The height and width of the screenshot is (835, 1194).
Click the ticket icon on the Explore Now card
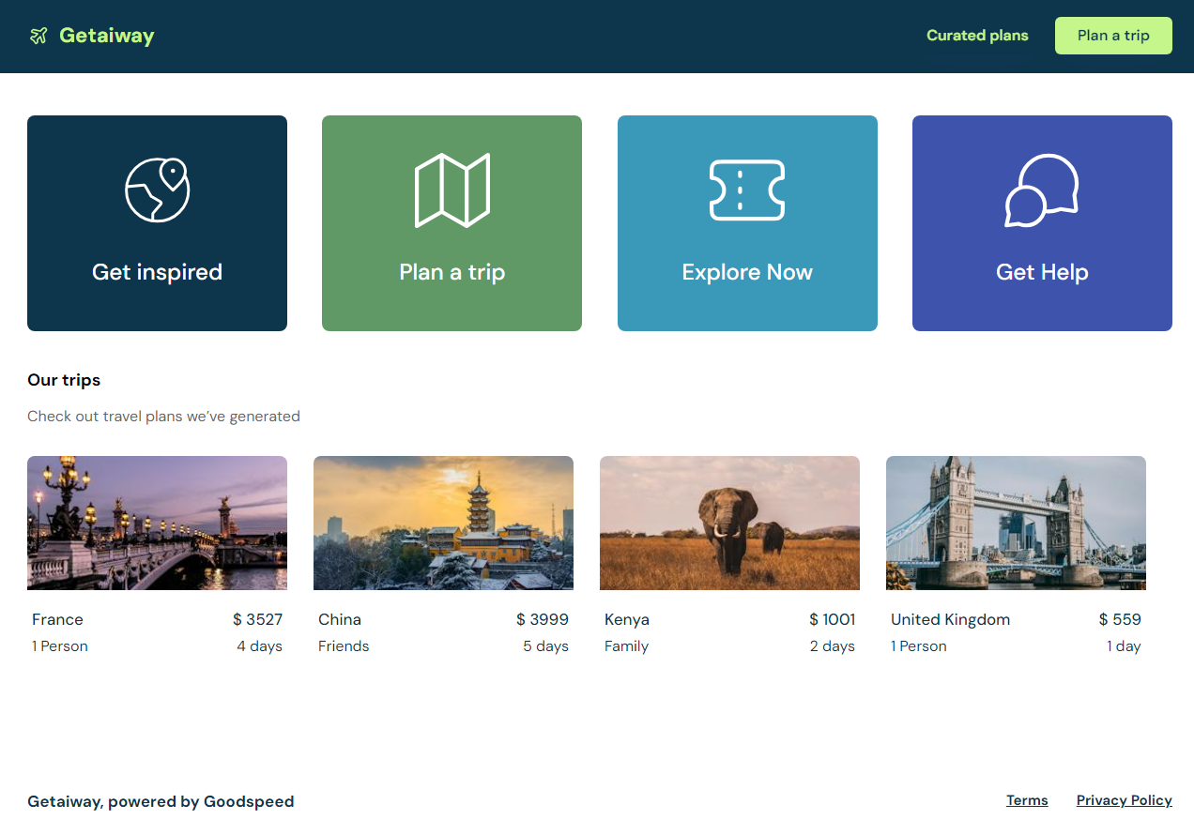coord(747,190)
